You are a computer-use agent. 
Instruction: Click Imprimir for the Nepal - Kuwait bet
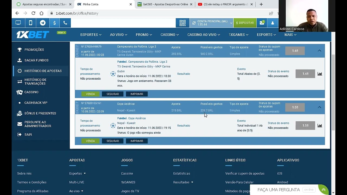tap(137, 141)
